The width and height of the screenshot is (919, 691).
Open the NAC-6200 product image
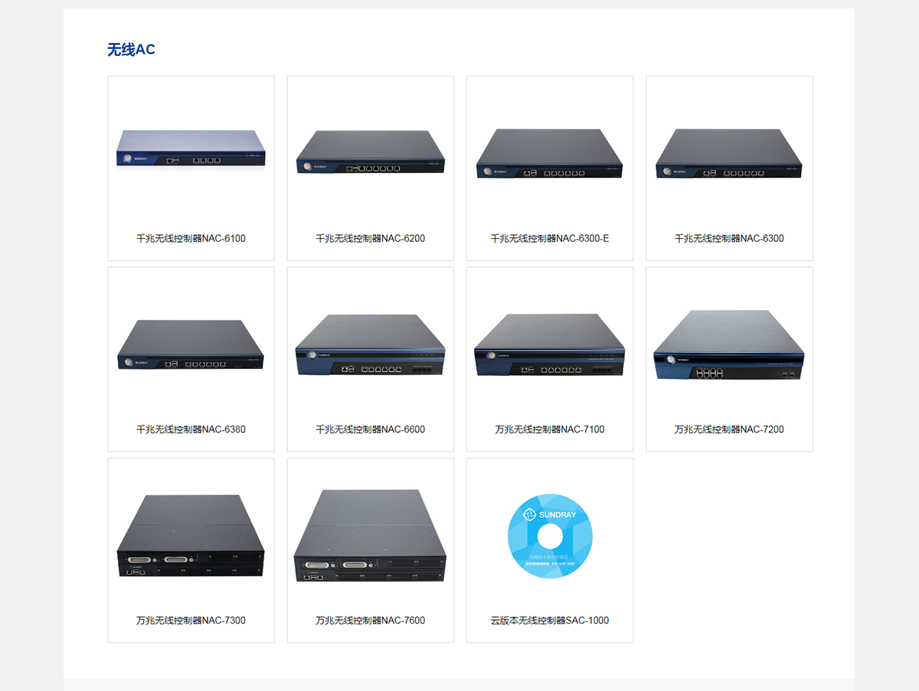(x=370, y=152)
